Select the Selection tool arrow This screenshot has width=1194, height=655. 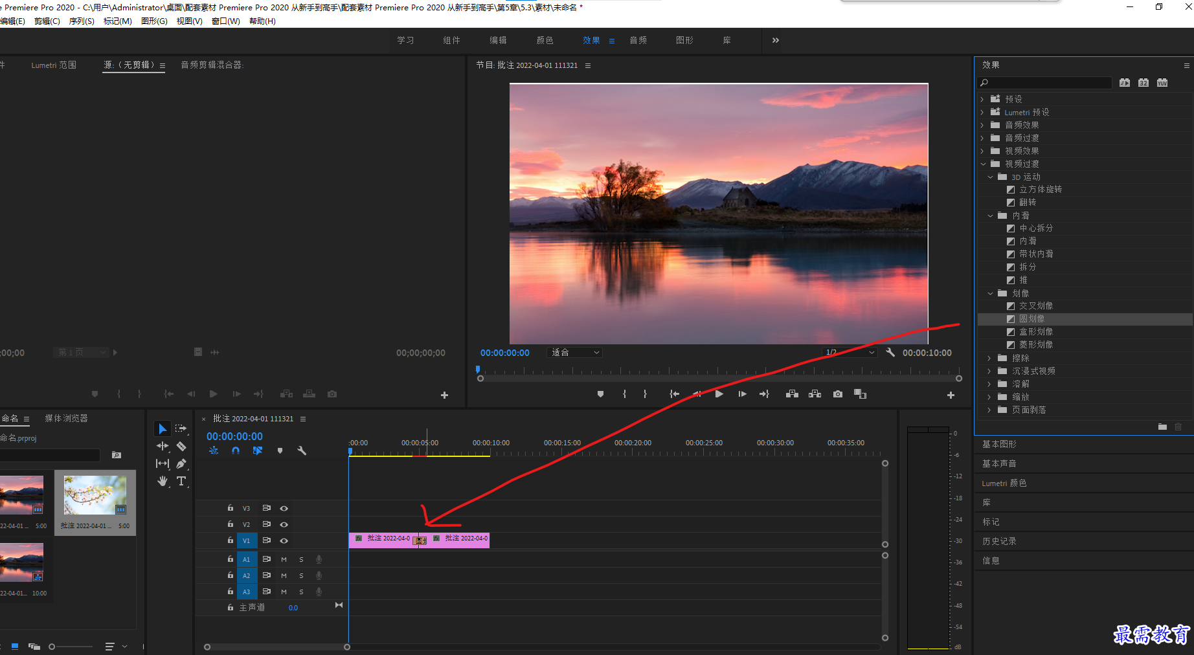[163, 428]
